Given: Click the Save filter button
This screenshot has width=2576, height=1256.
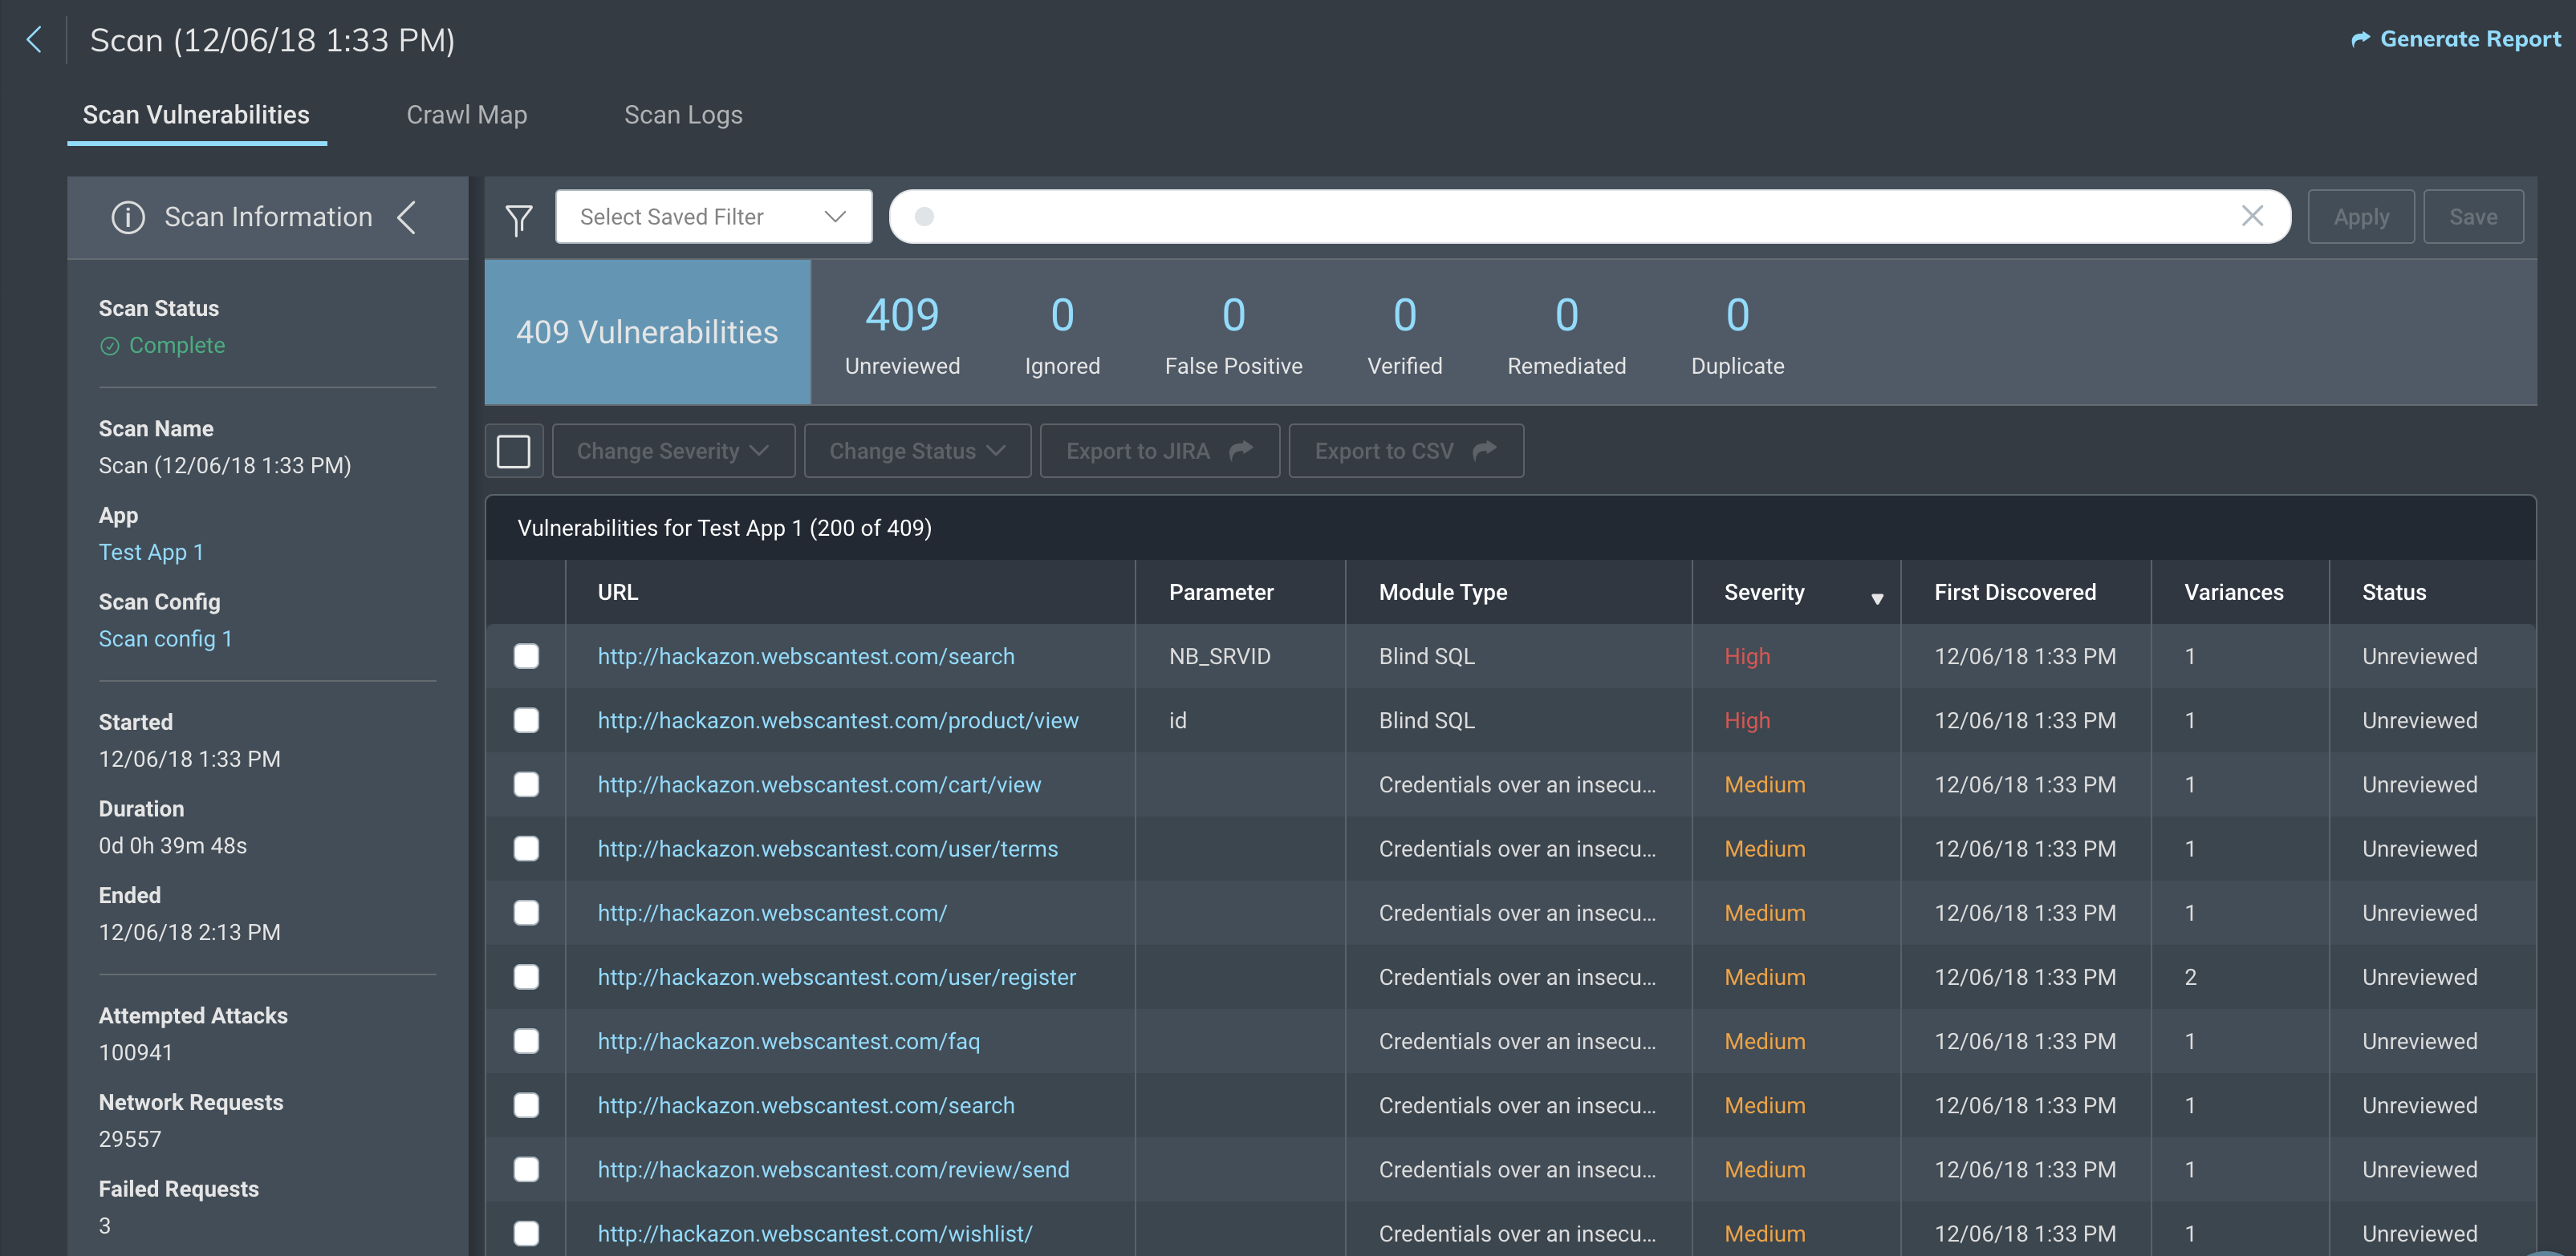Looking at the screenshot, I should (2473, 217).
